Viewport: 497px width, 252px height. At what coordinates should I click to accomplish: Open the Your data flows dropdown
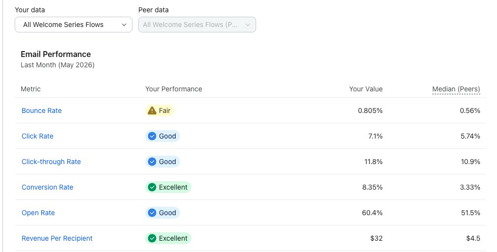[74, 25]
